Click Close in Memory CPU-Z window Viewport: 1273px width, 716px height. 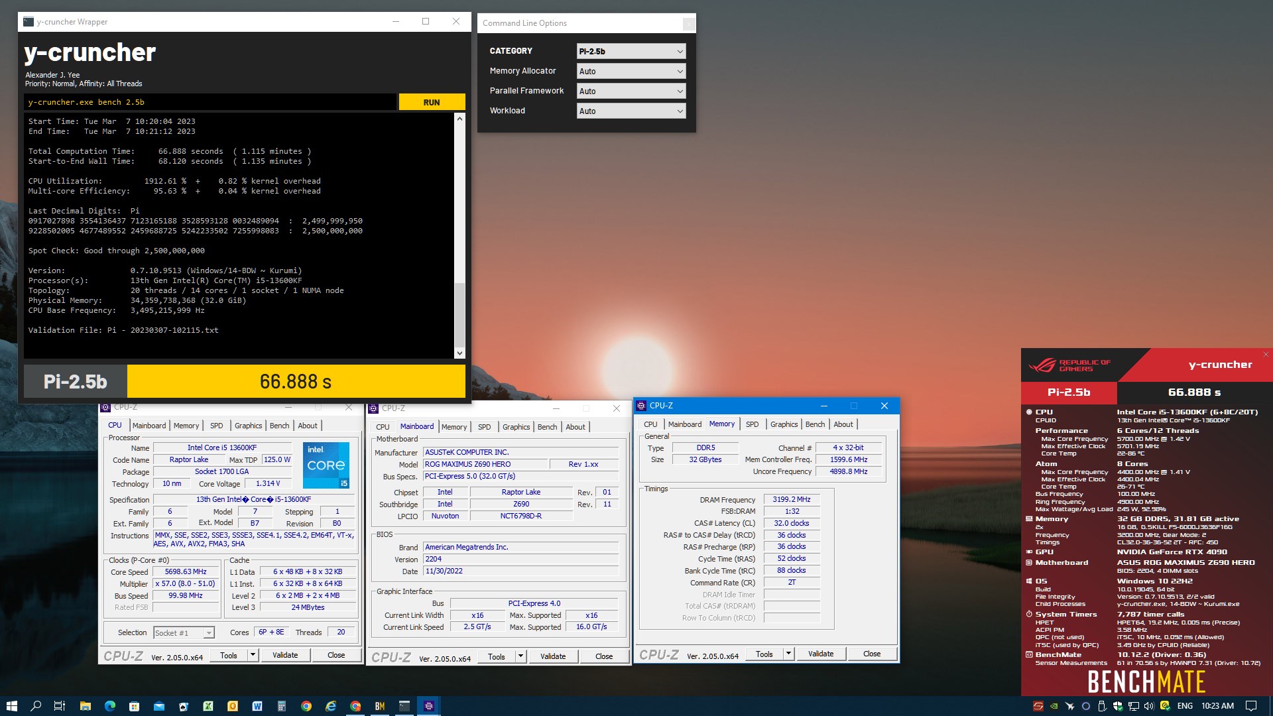872,654
